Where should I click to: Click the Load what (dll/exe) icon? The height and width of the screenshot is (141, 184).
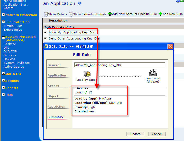click(x=153, y=72)
